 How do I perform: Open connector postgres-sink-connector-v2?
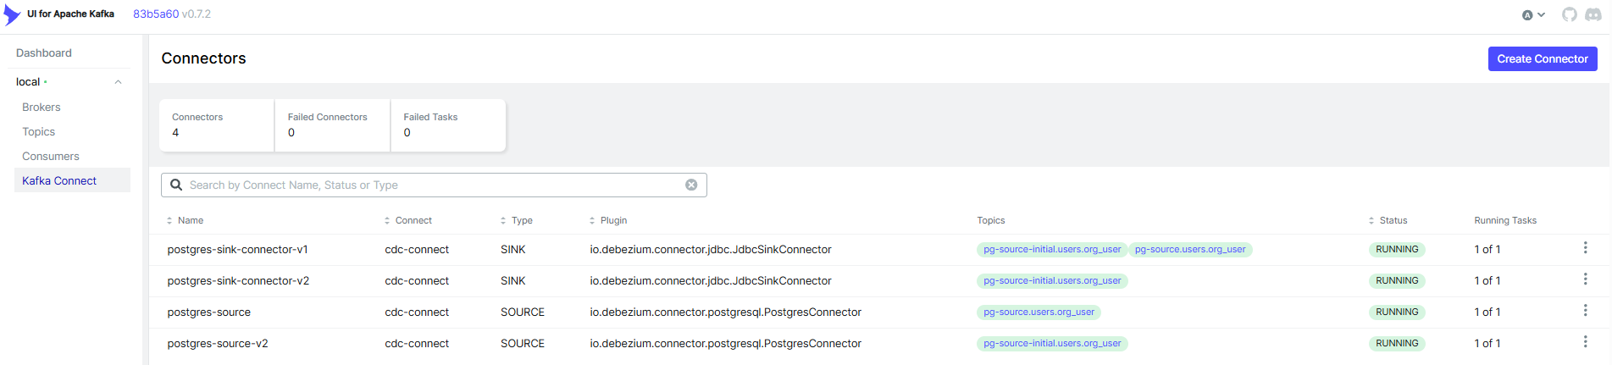click(x=238, y=281)
